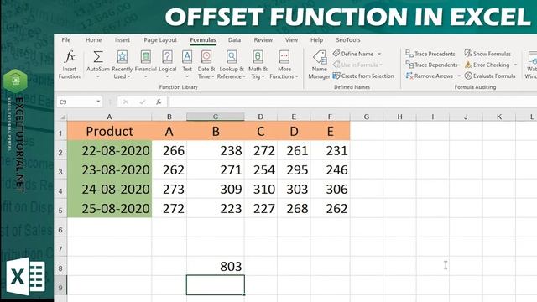This screenshot has height=302, width=537.
Task: Select column C header
Action: [216, 117]
